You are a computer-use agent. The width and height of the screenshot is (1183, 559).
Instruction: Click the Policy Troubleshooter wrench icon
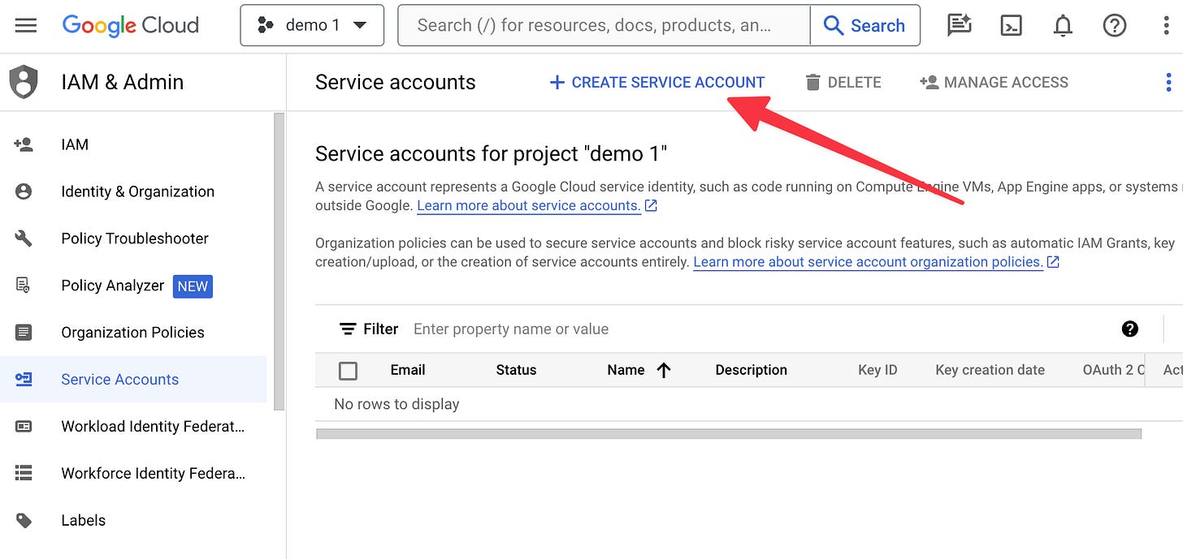point(24,239)
